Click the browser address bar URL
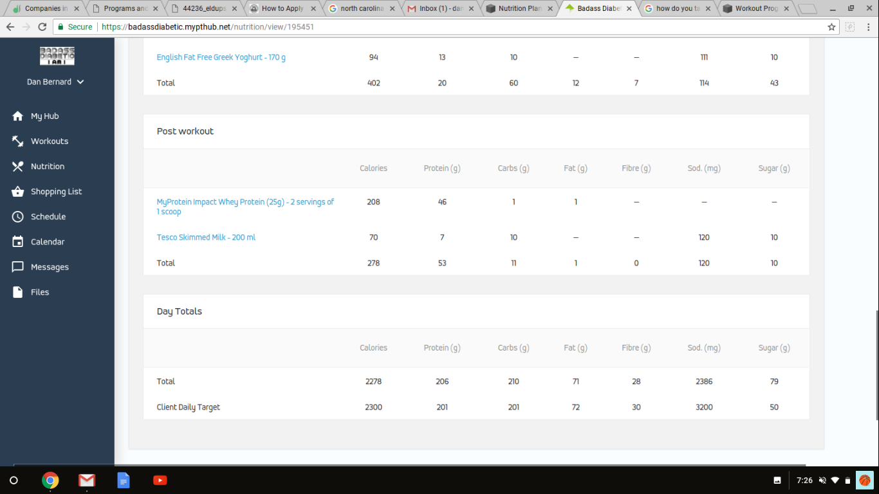Image resolution: width=879 pixels, height=494 pixels. (x=208, y=27)
